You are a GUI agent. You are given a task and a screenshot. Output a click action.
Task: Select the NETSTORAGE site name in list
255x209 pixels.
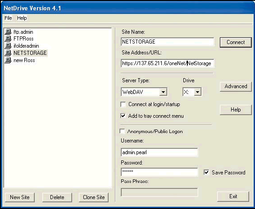pyautogui.click(x=30, y=53)
